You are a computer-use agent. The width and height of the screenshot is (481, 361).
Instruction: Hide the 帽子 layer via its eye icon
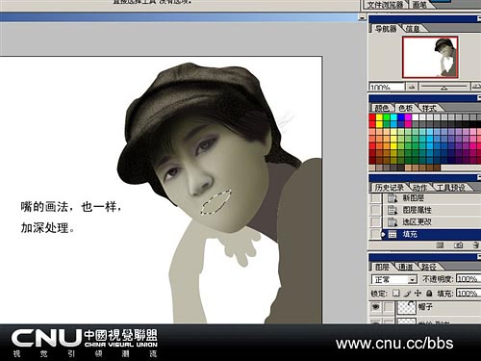(x=375, y=307)
